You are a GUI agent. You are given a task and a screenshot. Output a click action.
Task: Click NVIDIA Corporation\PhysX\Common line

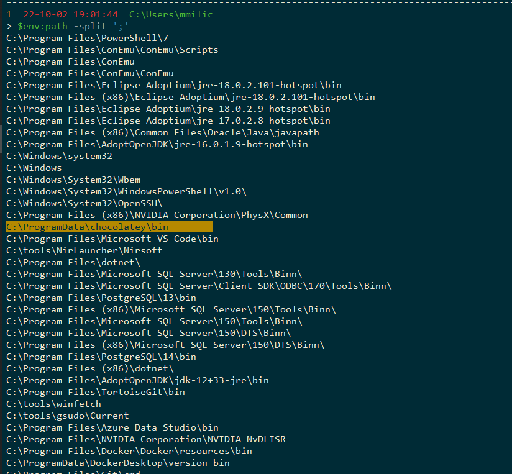click(157, 215)
